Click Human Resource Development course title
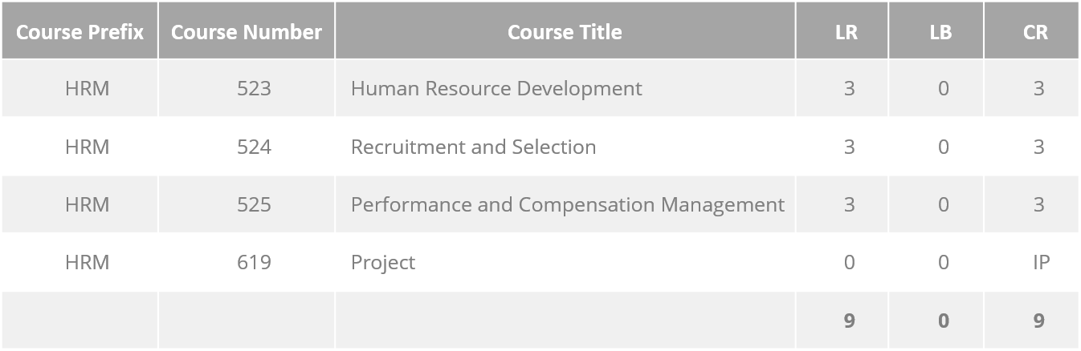 496,88
